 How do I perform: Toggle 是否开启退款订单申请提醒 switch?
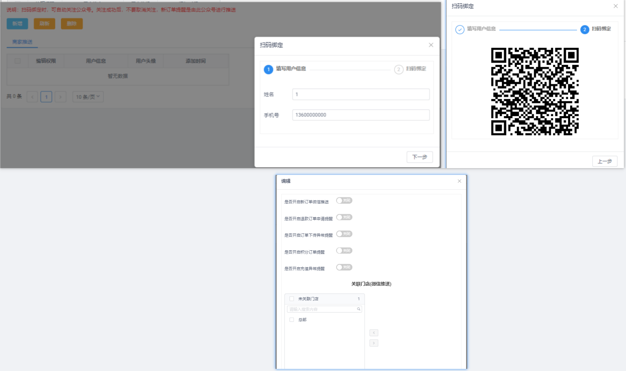pyautogui.click(x=344, y=217)
